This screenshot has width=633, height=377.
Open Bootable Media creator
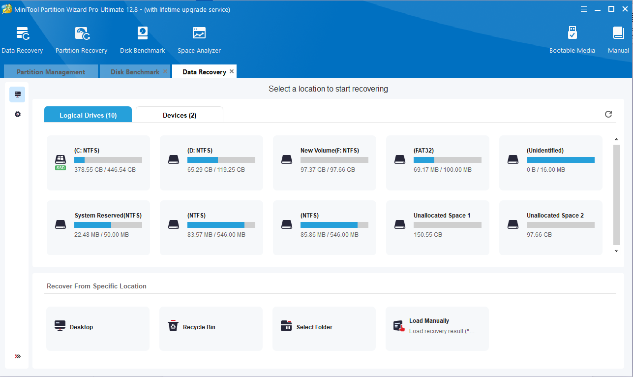572,33
